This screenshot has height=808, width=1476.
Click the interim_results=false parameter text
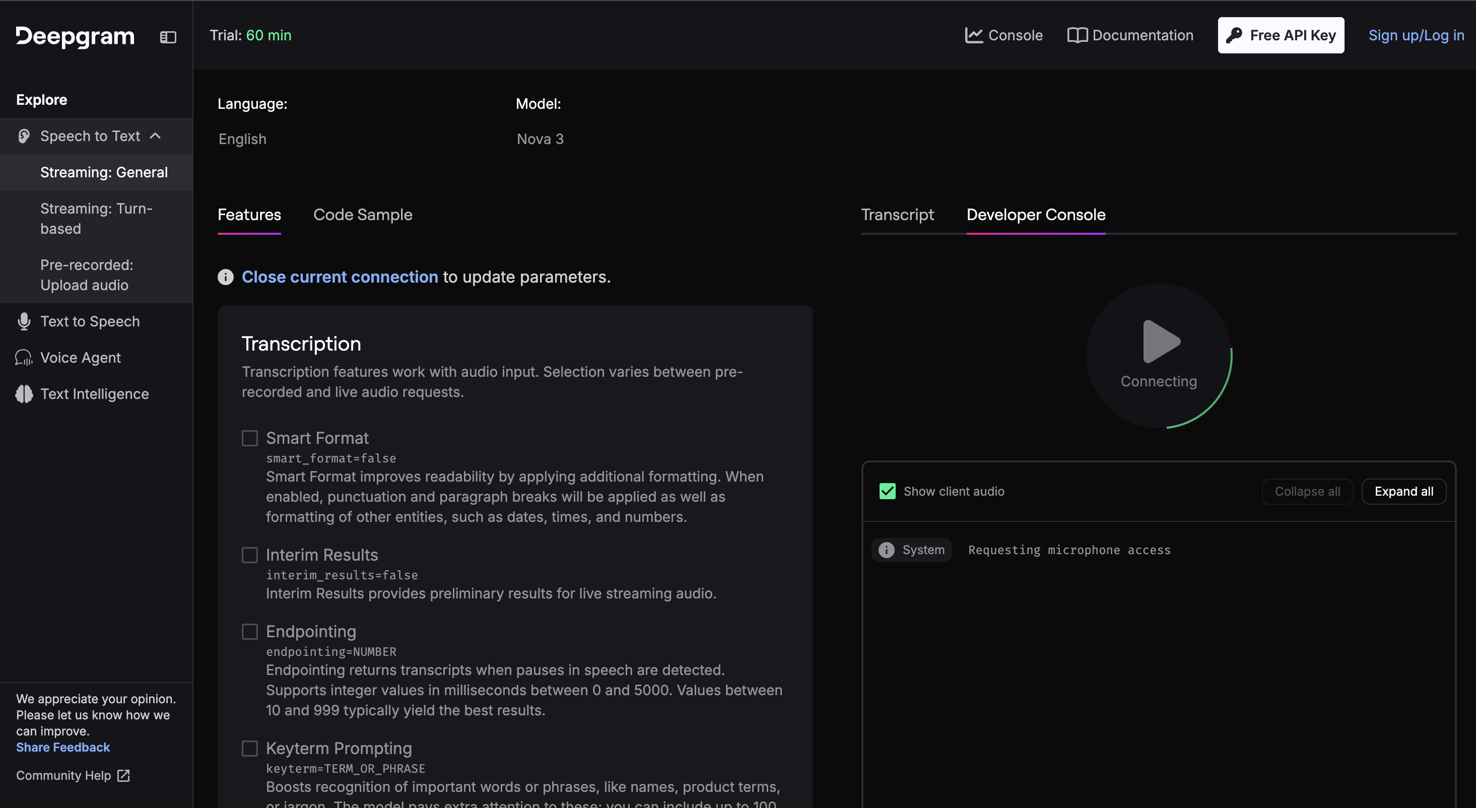pyautogui.click(x=342, y=575)
